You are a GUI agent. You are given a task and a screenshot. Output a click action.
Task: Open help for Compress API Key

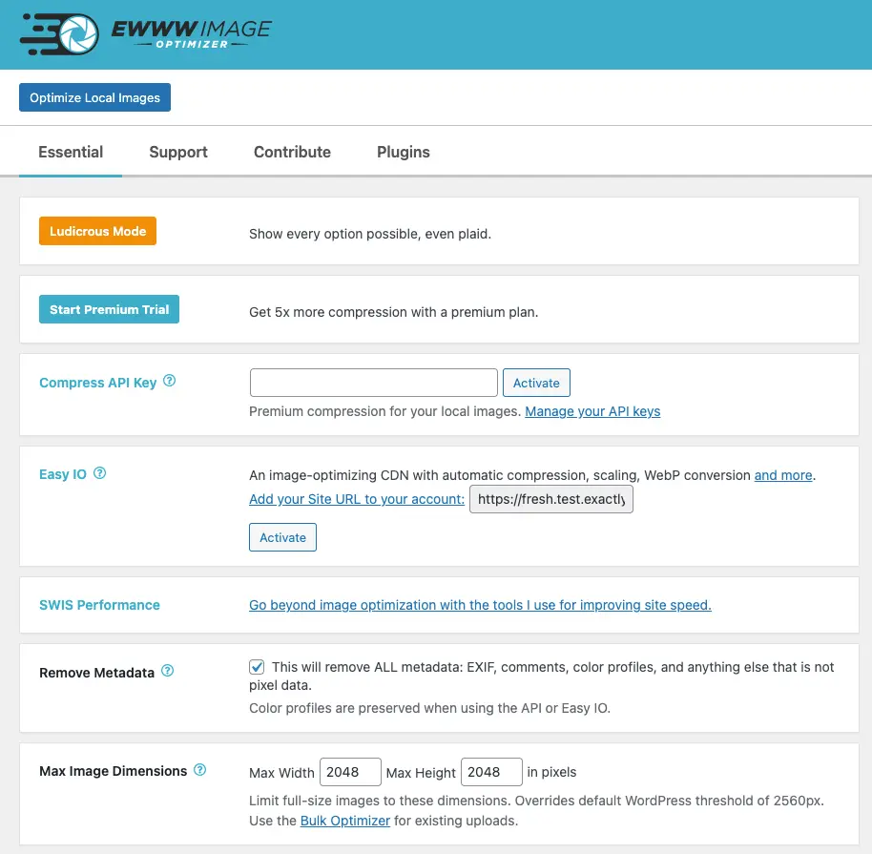[x=169, y=381]
